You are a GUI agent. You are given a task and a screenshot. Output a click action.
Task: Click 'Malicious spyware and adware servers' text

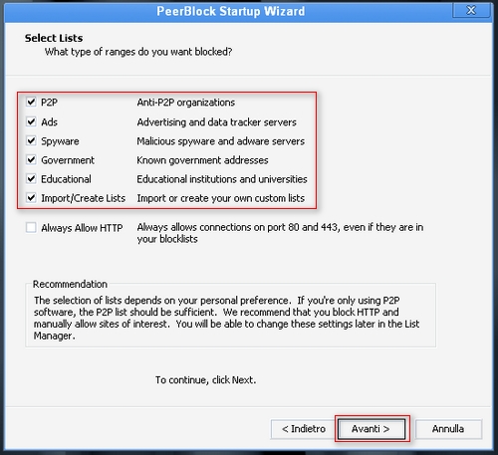(220, 141)
